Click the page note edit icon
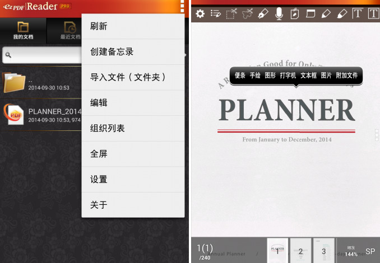Image resolution: width=380 pixels, height=263 pixels. click(x=295, y=14)
